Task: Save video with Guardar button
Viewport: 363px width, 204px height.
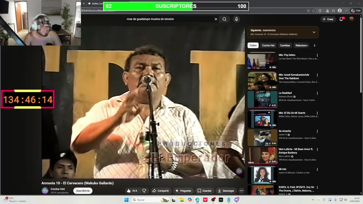Action: (x=205, y=191)
